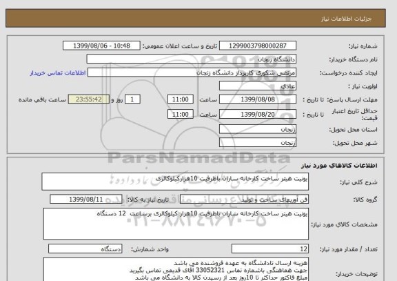Select the 11:00 time field beside 1399/08/08
Viewport: 397px width, 281px height.
(x=181, y=99)
